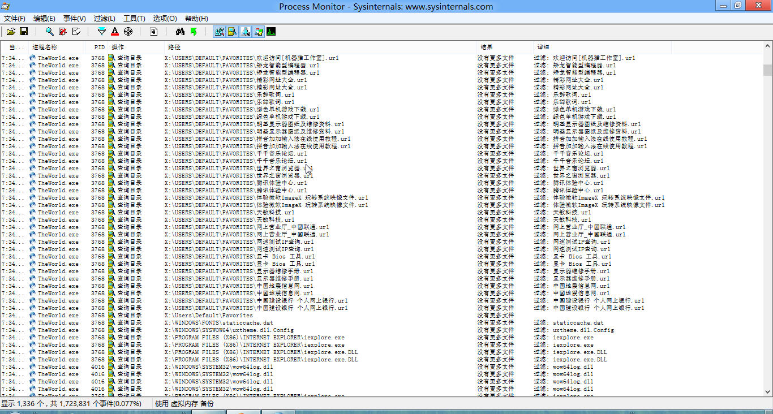Open Find with the binoculars icon

pos(181,32)
